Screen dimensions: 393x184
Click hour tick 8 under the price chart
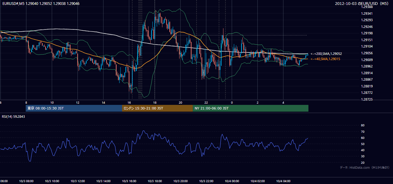pyautogui.click(x=26, y=102)
